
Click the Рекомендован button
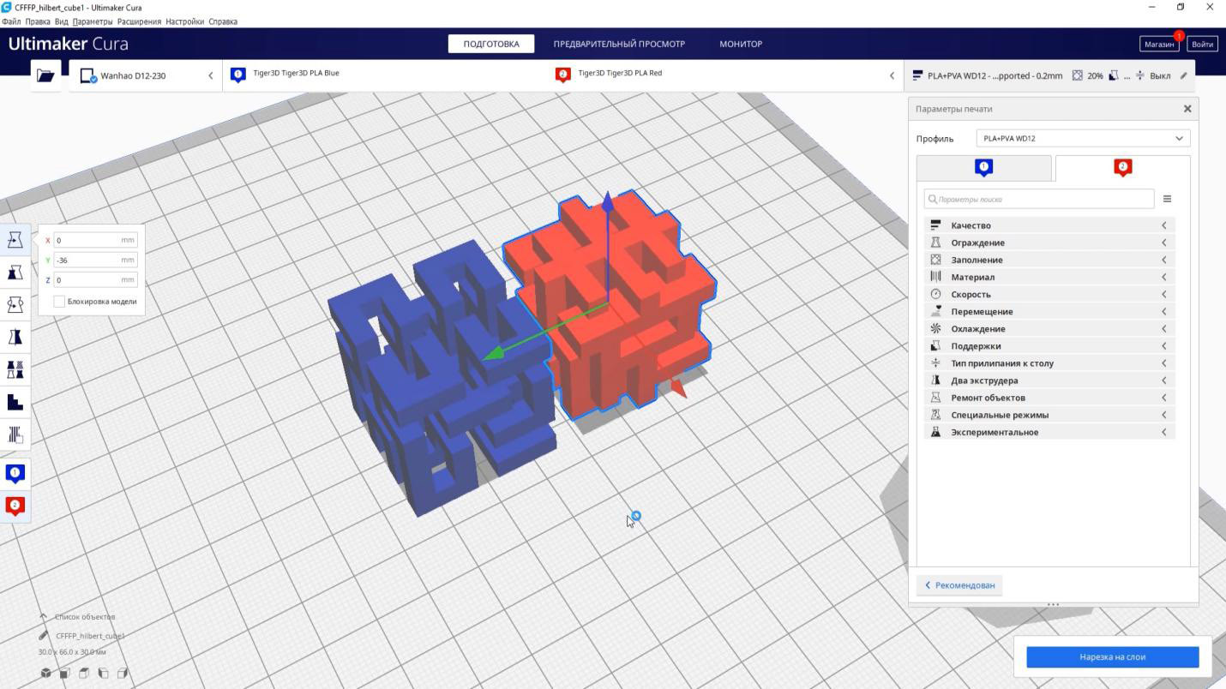click(959, 585)
